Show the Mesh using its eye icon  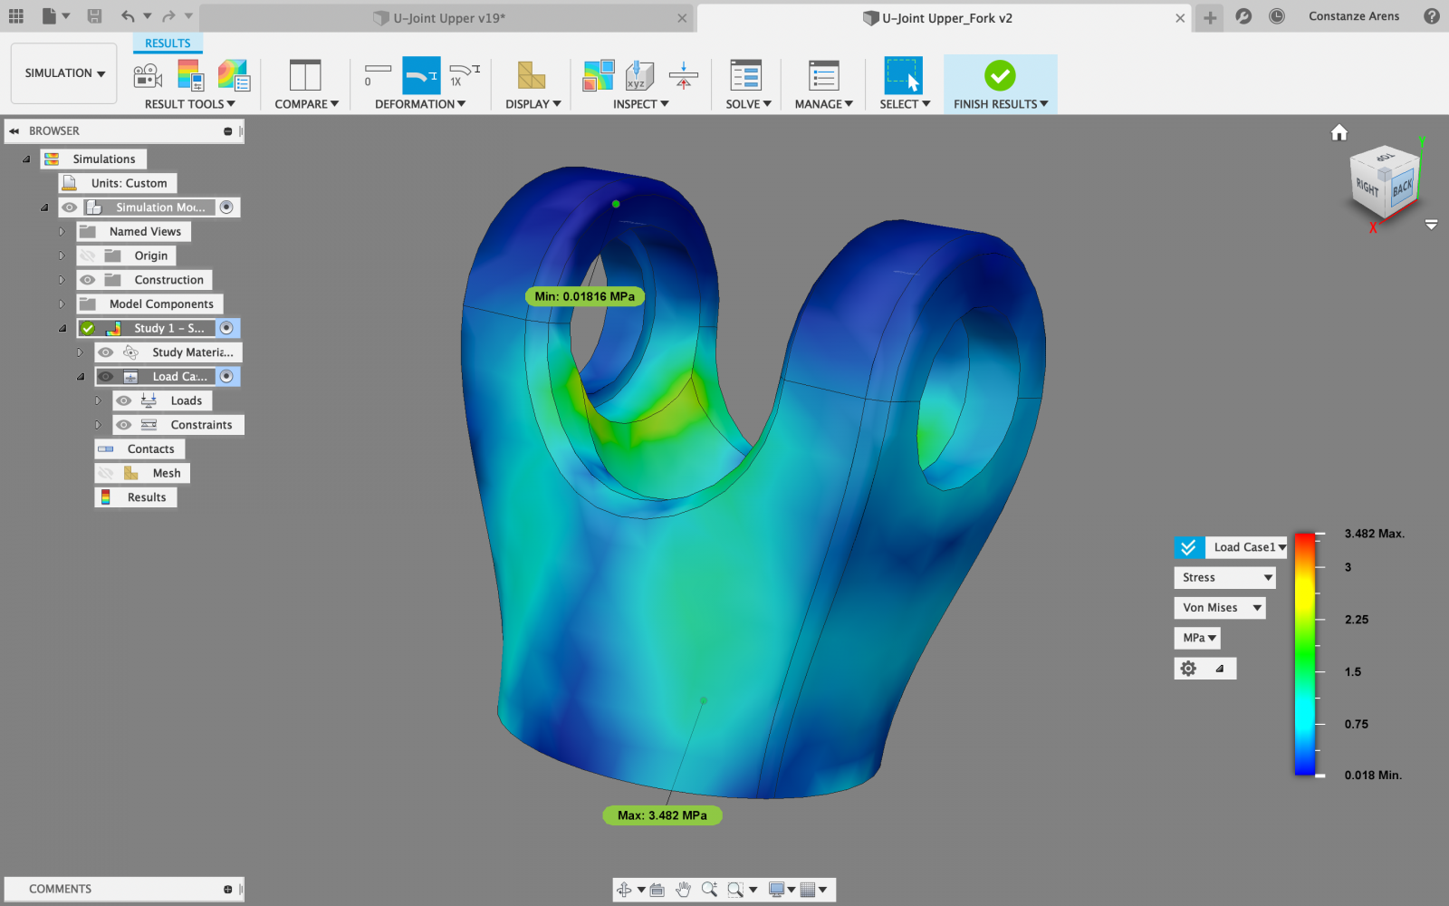click(x=106, y=473)
